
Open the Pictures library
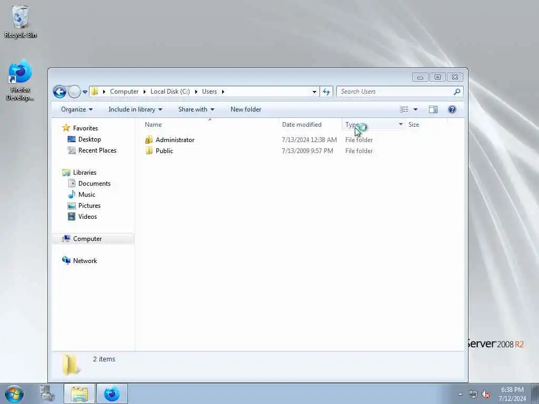tap(89, 206)
